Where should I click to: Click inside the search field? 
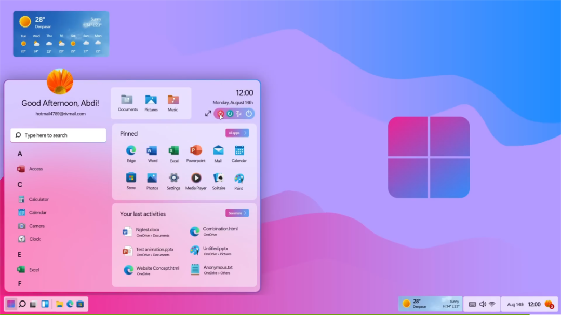(x=58, y=135)
